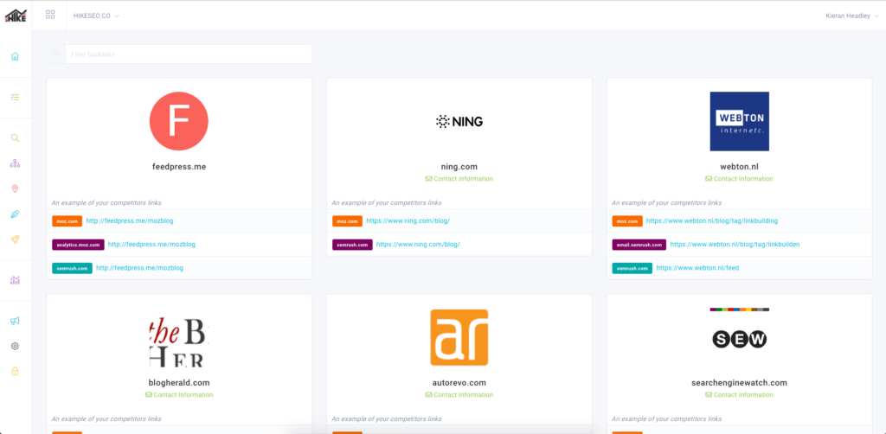Open webton.nl/blog/tag/linkbuilding link
This screenshot has width=886, height=434.
(712, 221)
